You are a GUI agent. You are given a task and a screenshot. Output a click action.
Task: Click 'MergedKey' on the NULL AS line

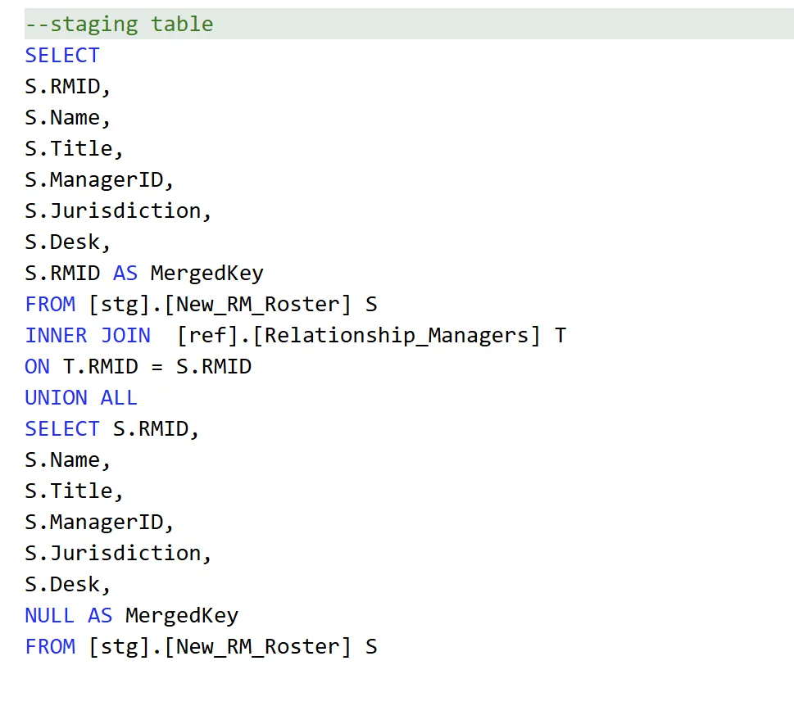[182, 617]
